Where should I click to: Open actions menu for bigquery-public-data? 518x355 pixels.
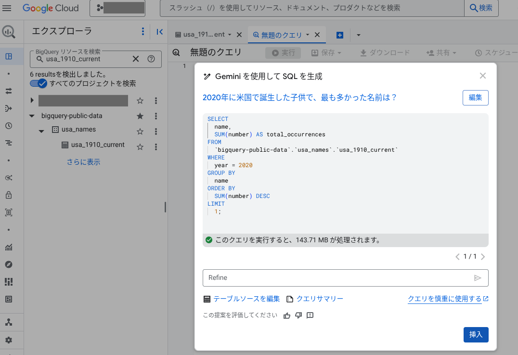click(x=156, y=116)
